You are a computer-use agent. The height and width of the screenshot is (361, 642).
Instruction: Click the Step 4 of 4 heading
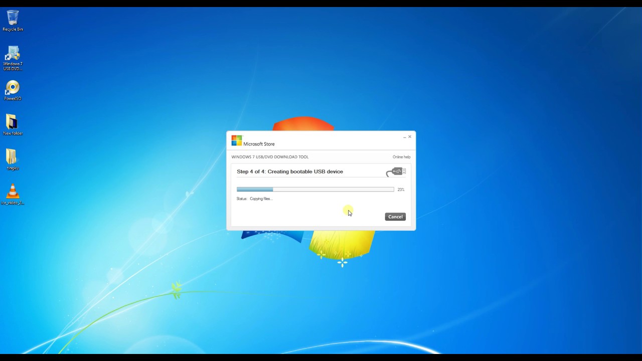[290, 171]
